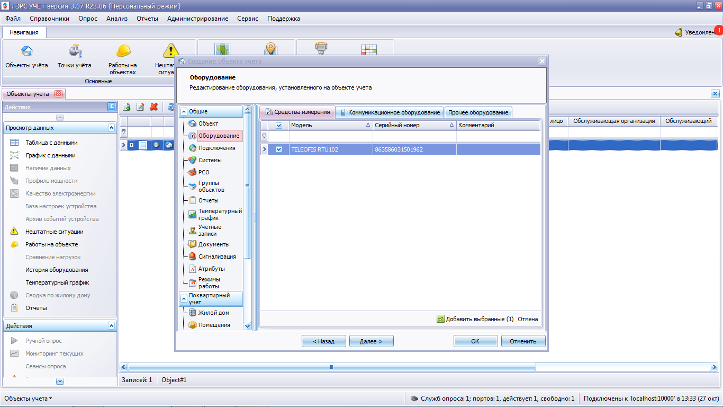Open the Администрирование menu
The width and height of the screenshot is (723, 407).
tap(198, 19)
